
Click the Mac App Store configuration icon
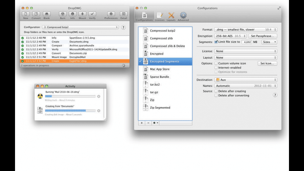click(145, 69)
